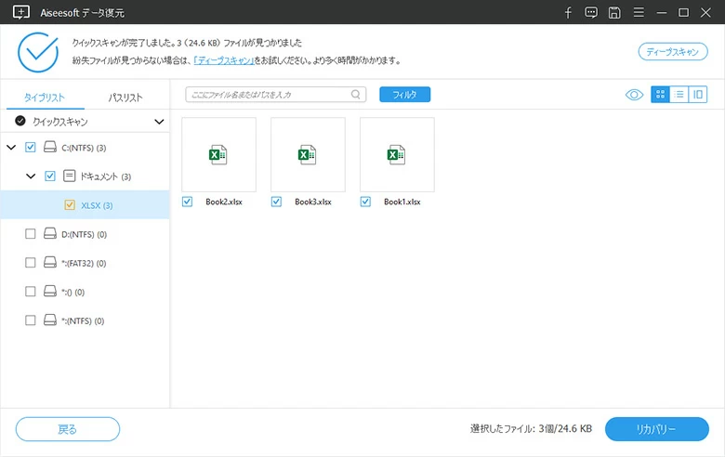This screenshot has width=725, height=457.
Task: Switch to detail content view
Action: pos(697,94)
